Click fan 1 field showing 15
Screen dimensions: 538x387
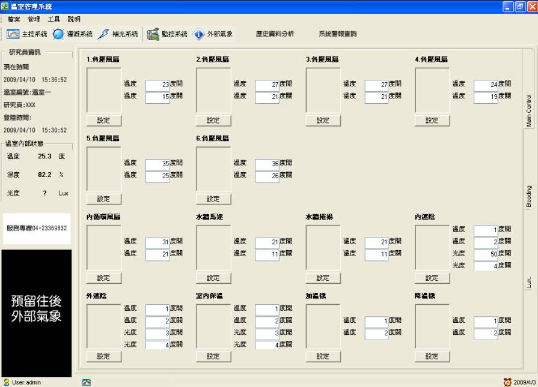point(157,98)
